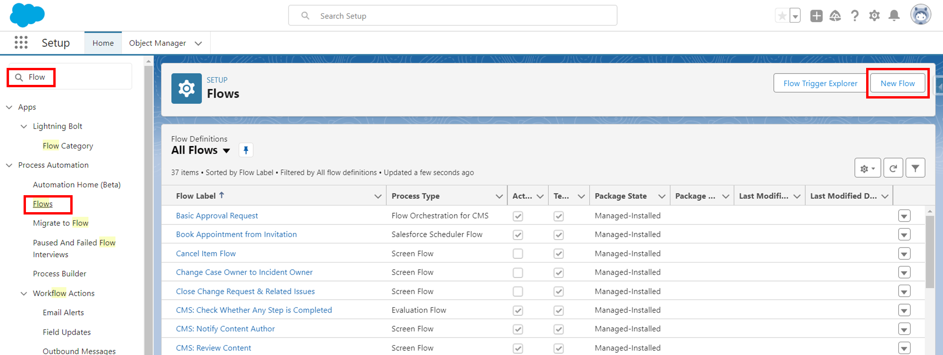
Task: Toggle Template checkbox for Book Appointment from Invitation
Action: pyautogui.click(x=559, y=235)
